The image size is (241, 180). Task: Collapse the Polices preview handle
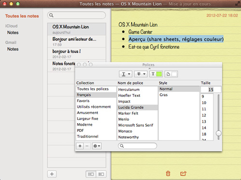point(149,68)
